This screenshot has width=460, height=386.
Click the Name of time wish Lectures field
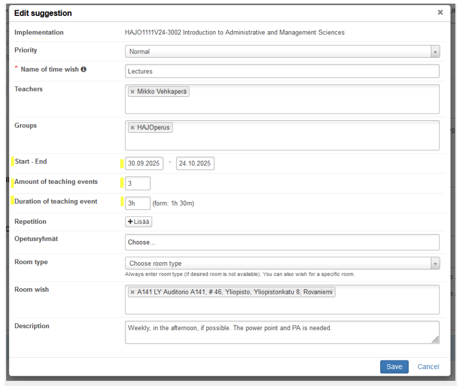pos(282,71)
